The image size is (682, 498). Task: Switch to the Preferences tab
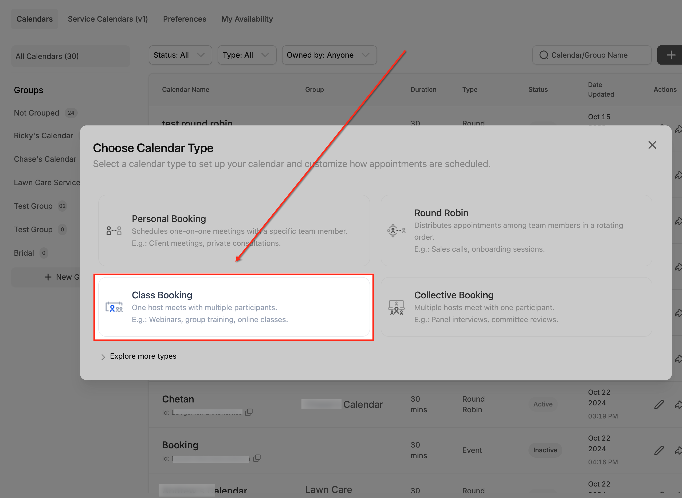coord(185,19)
